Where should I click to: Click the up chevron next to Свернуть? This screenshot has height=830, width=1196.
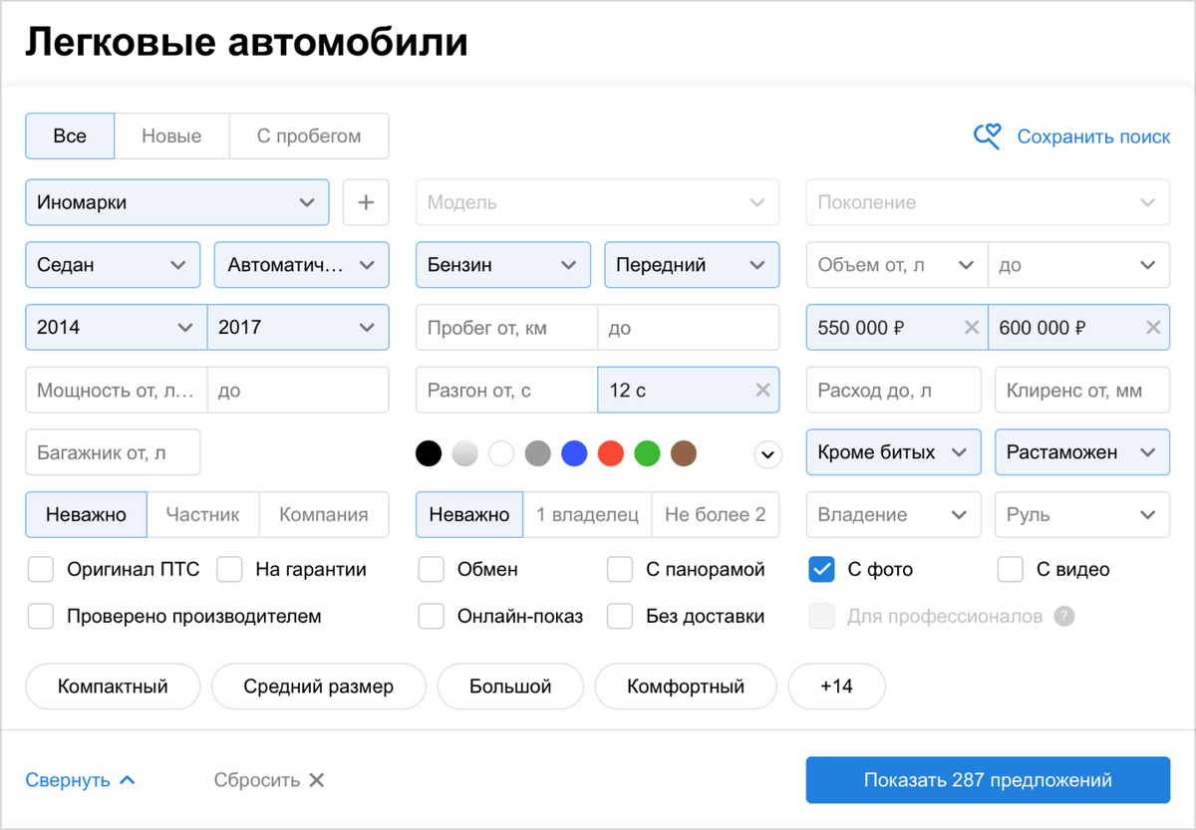point(127,780)
